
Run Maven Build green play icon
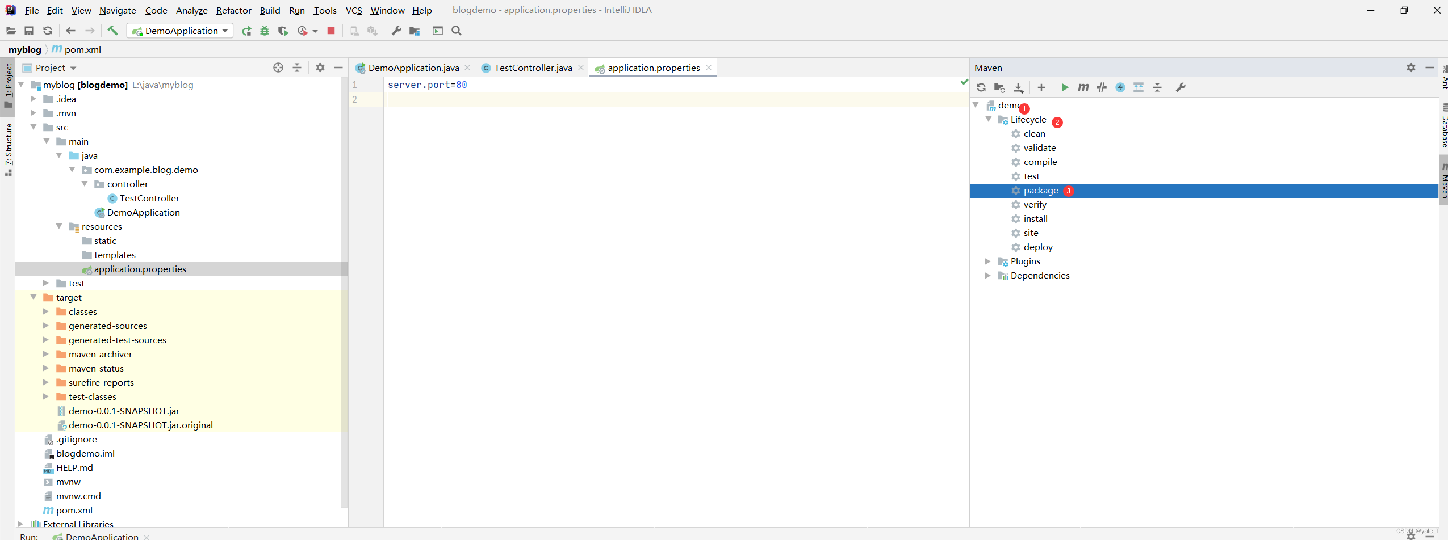(x=1065, y=87)
